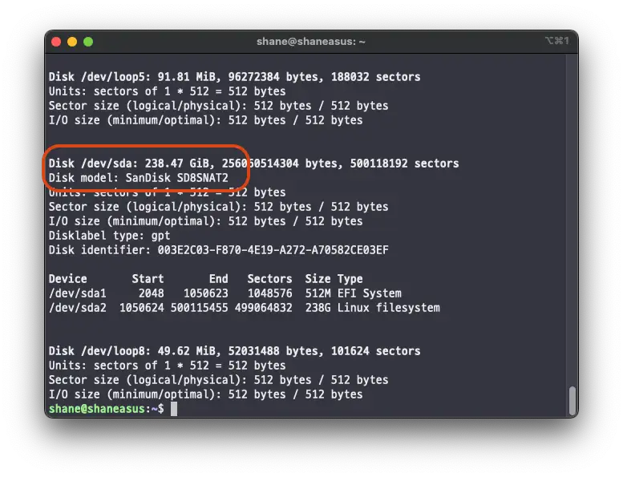623x477 pixels.
Task: Click the red close window button
Action: pos(56,42)
